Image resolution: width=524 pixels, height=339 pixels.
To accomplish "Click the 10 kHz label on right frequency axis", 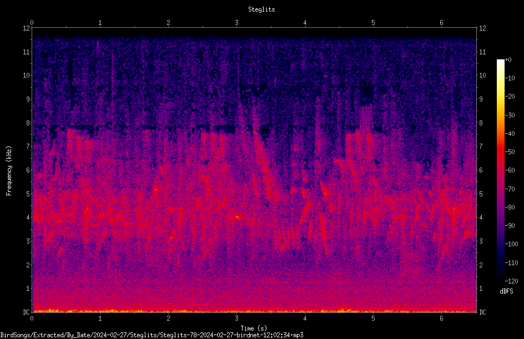I will tap(482, 75).
